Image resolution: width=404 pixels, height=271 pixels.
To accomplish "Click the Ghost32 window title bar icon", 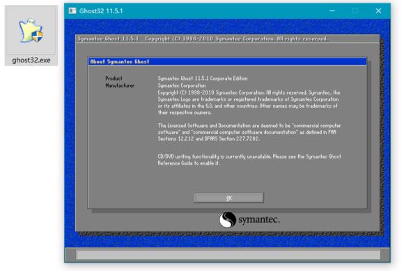I will (72, 10).
